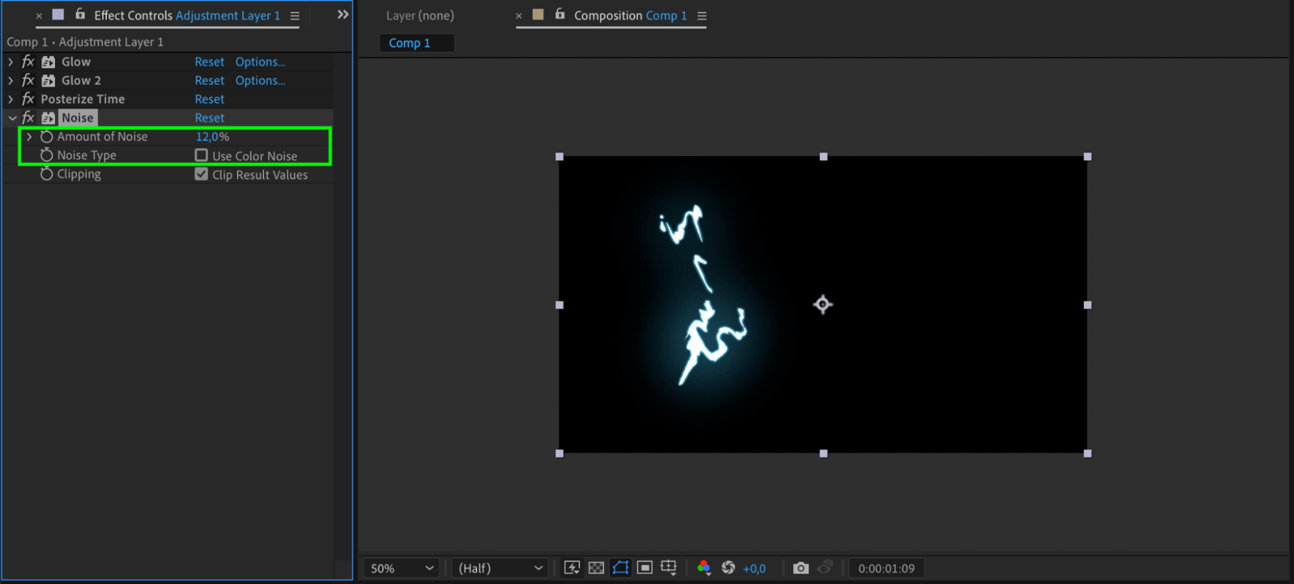Toggle mask and shape path visibility
This screenshot has height=584, width=1294.
click(x=620, y=568)
